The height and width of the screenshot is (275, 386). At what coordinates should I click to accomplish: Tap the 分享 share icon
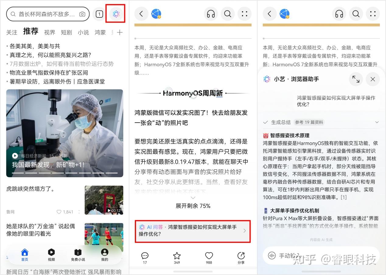241,258
